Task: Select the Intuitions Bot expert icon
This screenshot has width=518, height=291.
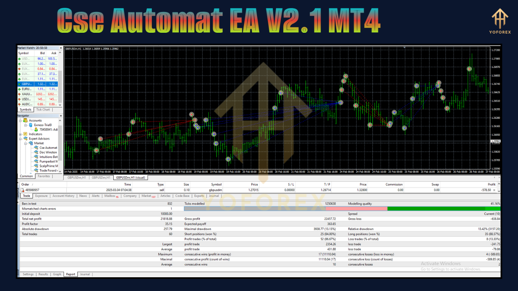Action: pyautogui.click(x=36, y=157)
